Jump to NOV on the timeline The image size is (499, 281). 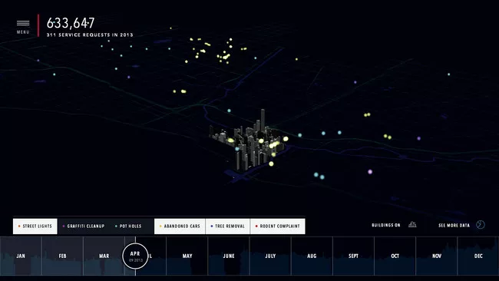coord(437,256)
